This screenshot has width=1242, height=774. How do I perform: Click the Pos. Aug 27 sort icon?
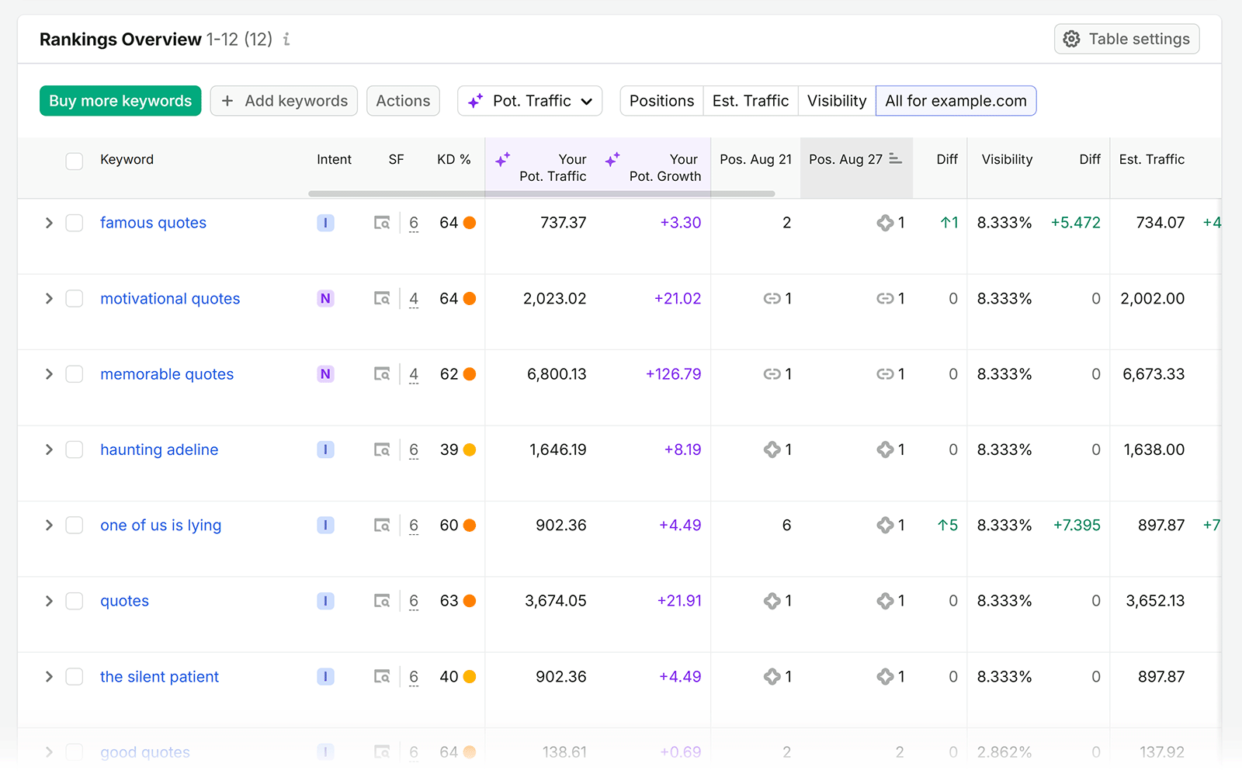(895, 158)
